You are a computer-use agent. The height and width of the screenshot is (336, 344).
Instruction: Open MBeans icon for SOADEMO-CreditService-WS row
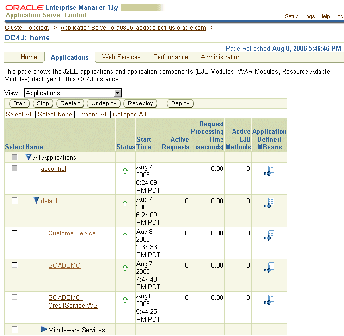[269, 300]
